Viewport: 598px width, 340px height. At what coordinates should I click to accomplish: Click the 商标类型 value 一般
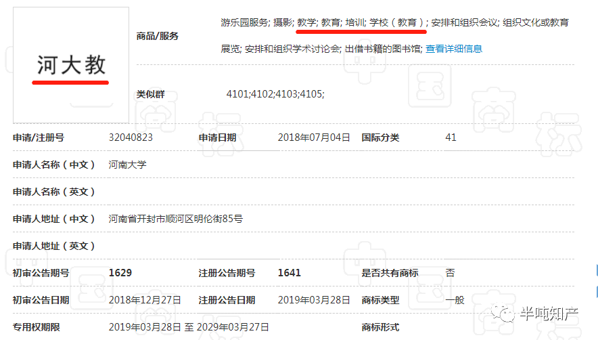pyautogui.click(x=455, y=300)
